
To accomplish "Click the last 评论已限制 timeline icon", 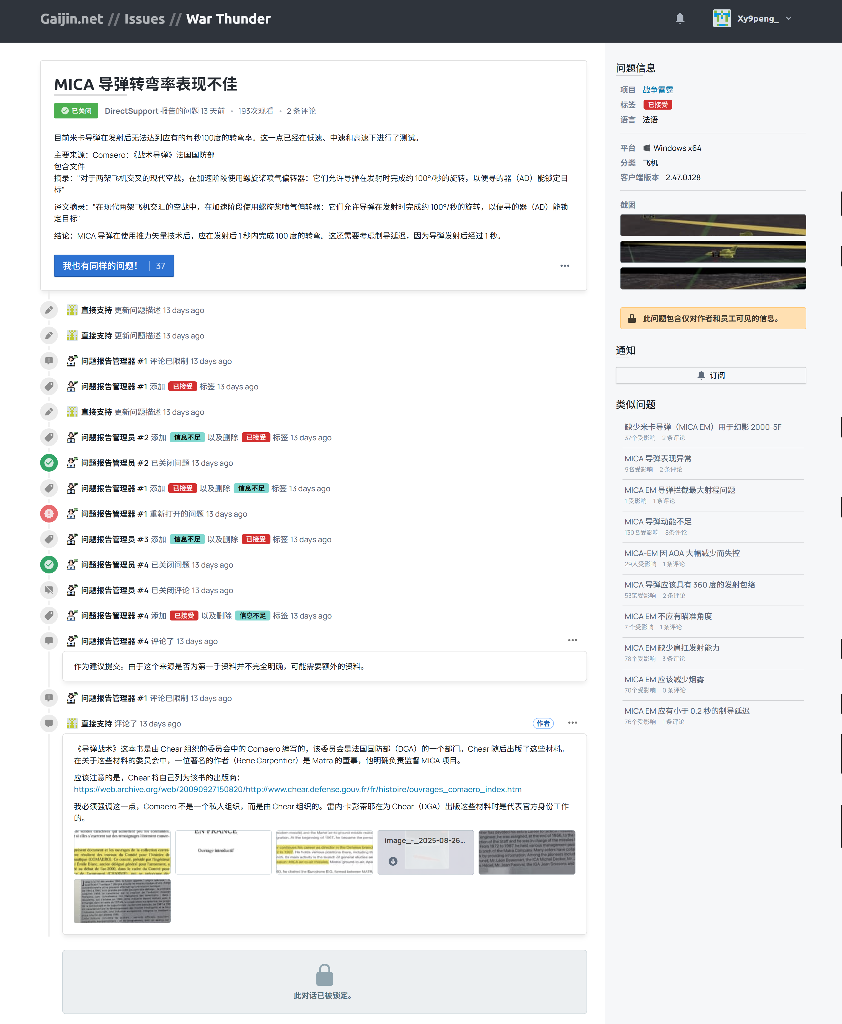I will [49, 698].
